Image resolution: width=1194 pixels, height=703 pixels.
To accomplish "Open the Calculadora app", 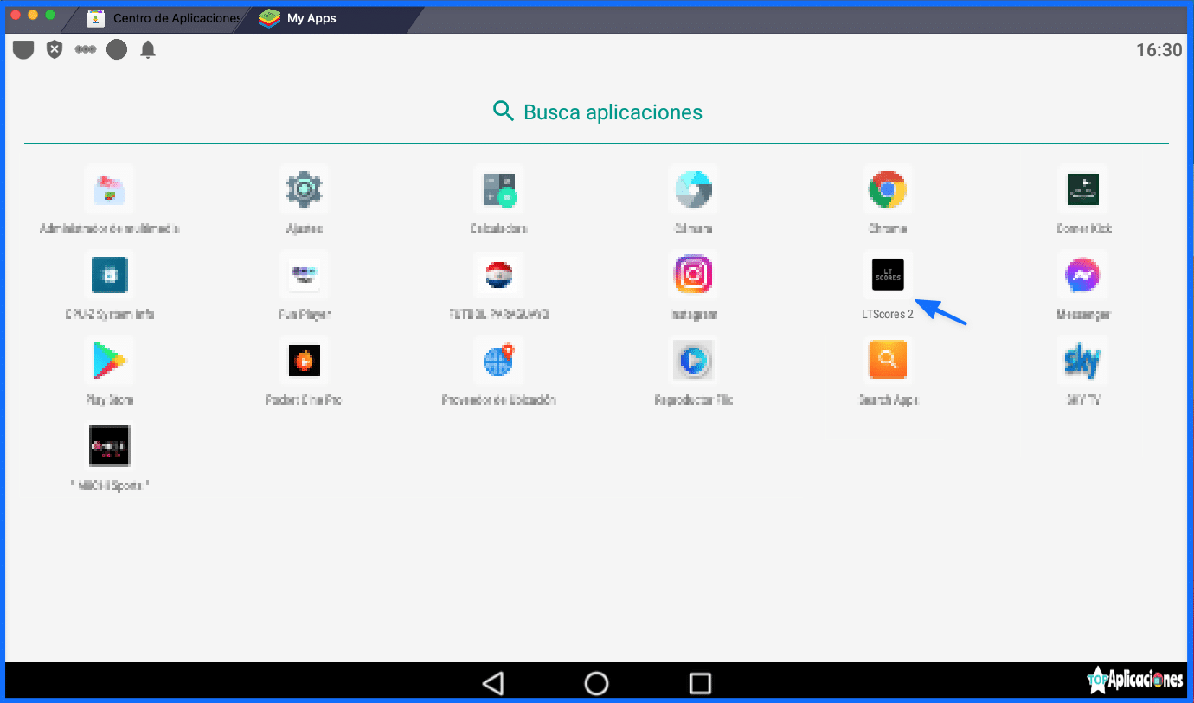I will tap(498, 189).
